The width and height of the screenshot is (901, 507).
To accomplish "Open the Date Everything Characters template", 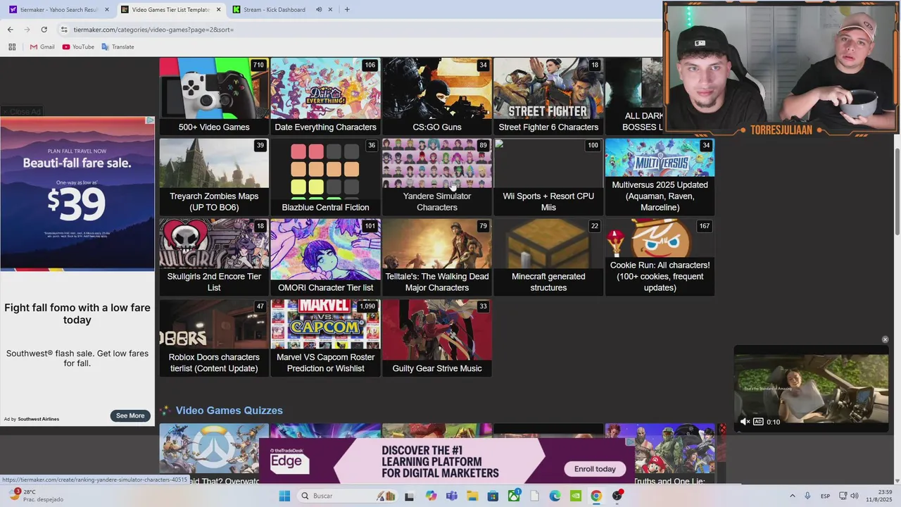I will [x=325, y=96].
